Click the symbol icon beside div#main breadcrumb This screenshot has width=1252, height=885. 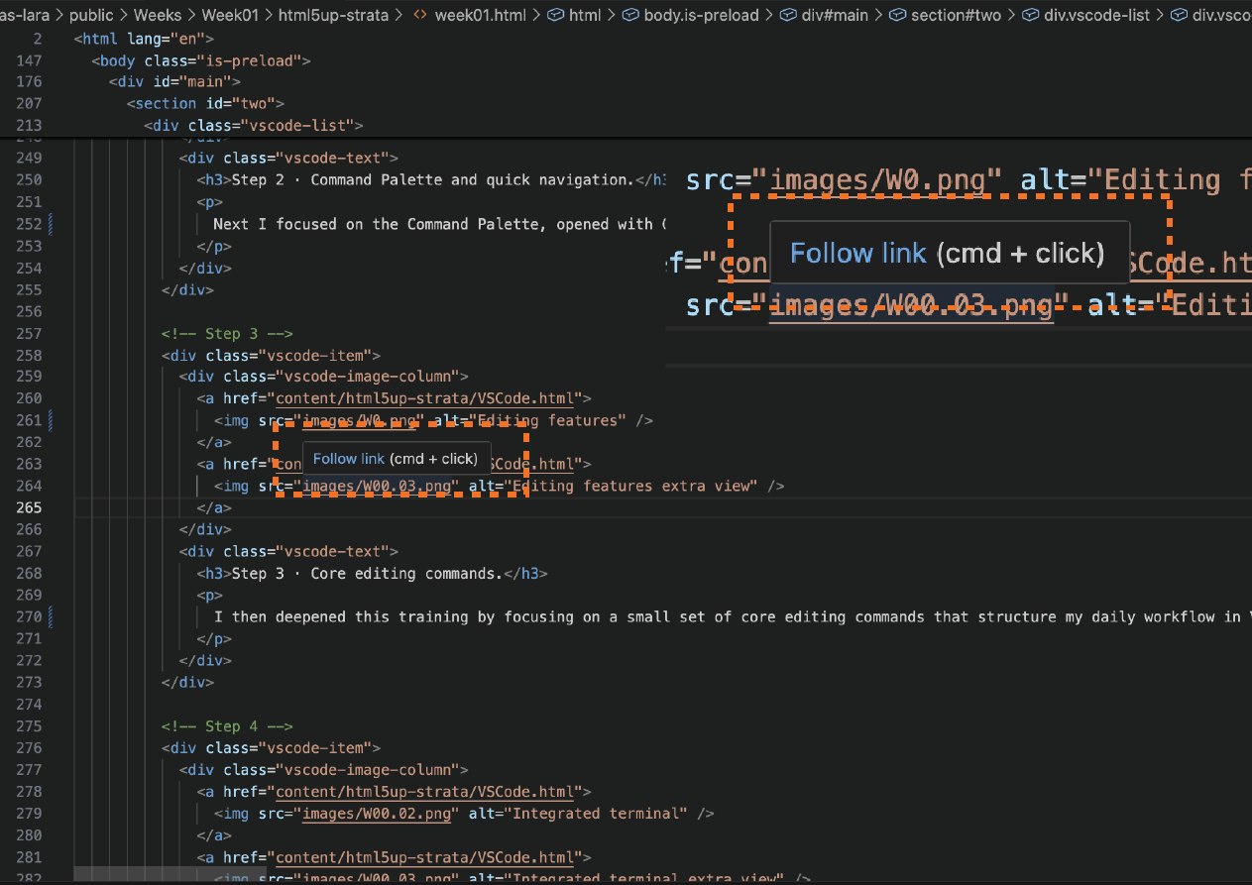788,16
